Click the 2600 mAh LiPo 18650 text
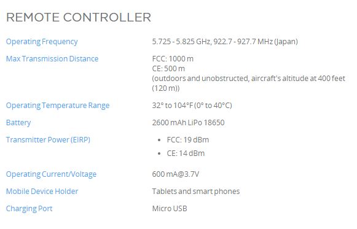357x229 pixels. [188, 123]
